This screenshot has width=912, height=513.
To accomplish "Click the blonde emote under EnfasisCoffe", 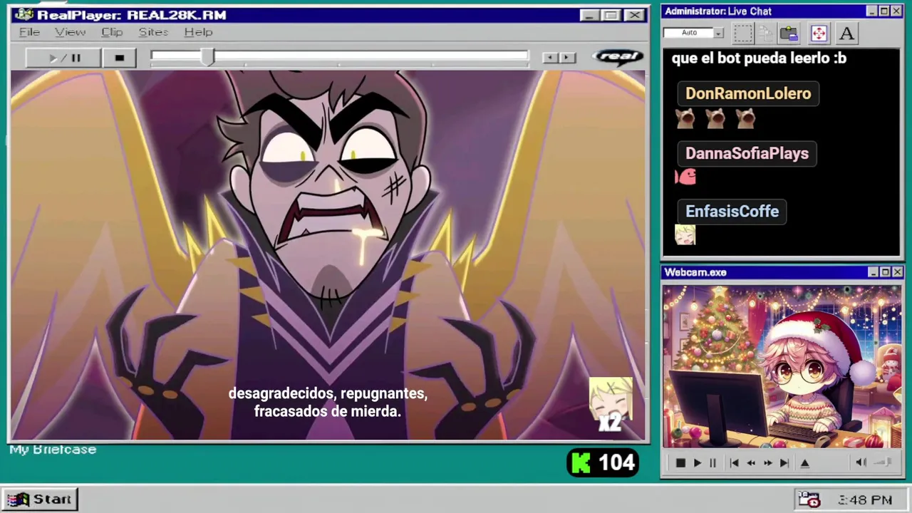I will (685, 235).
